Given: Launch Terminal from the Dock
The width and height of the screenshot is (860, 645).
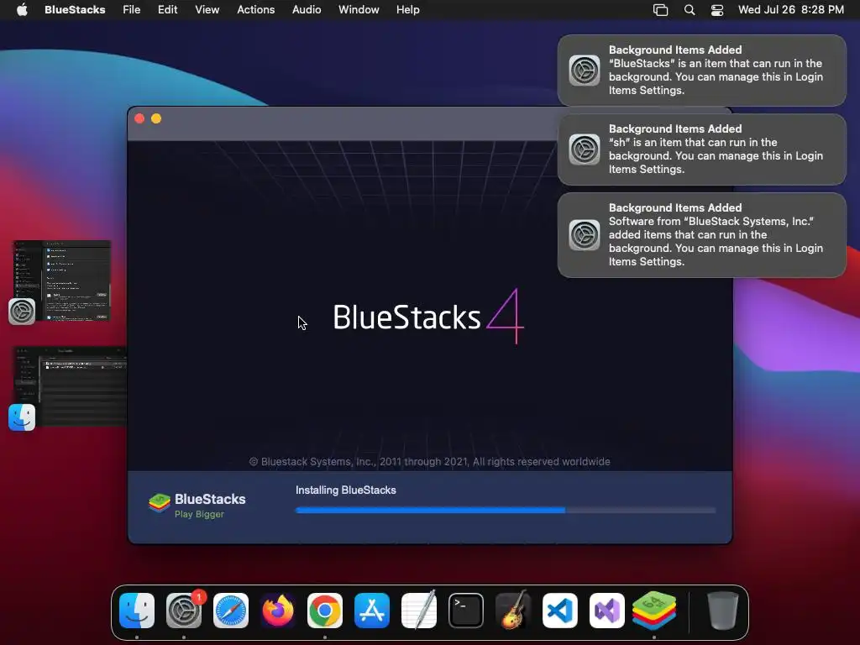Looking at the screenshot, I should coord(465,611).
